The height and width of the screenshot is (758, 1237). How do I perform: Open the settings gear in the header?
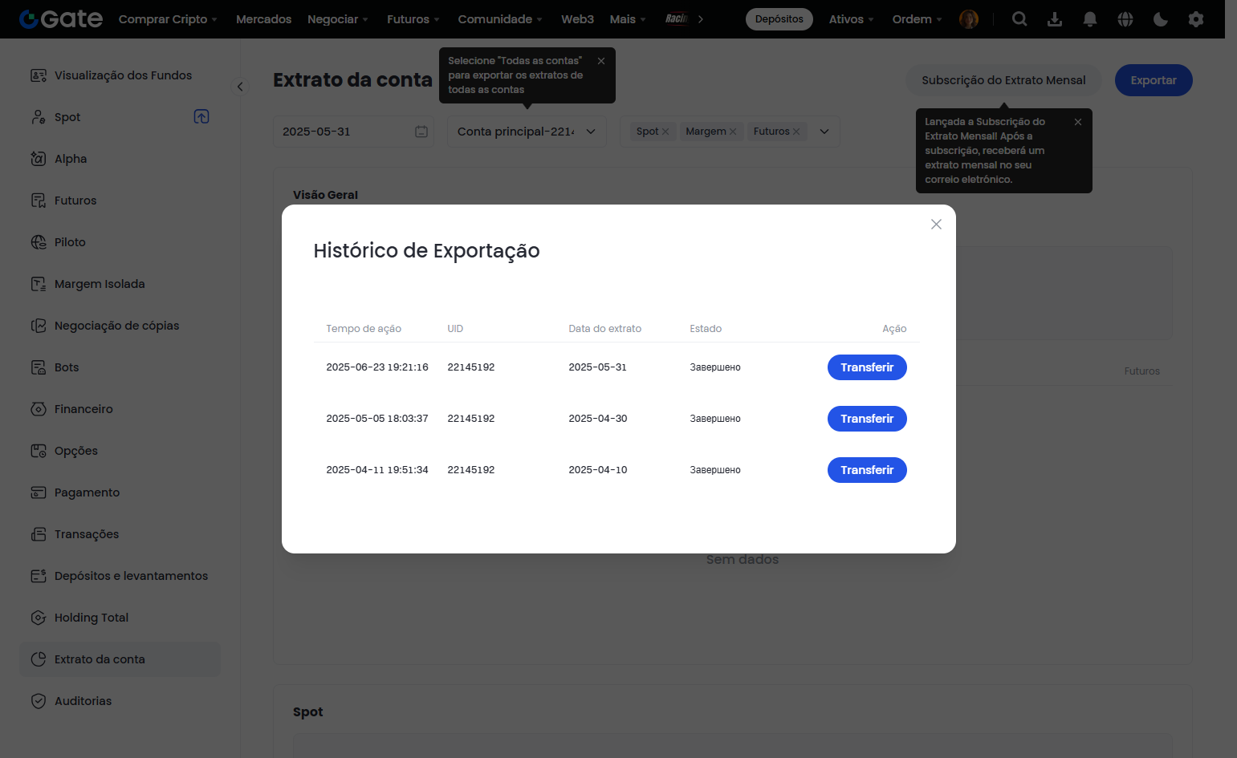pyautogui.click(x=1196, y=19)
